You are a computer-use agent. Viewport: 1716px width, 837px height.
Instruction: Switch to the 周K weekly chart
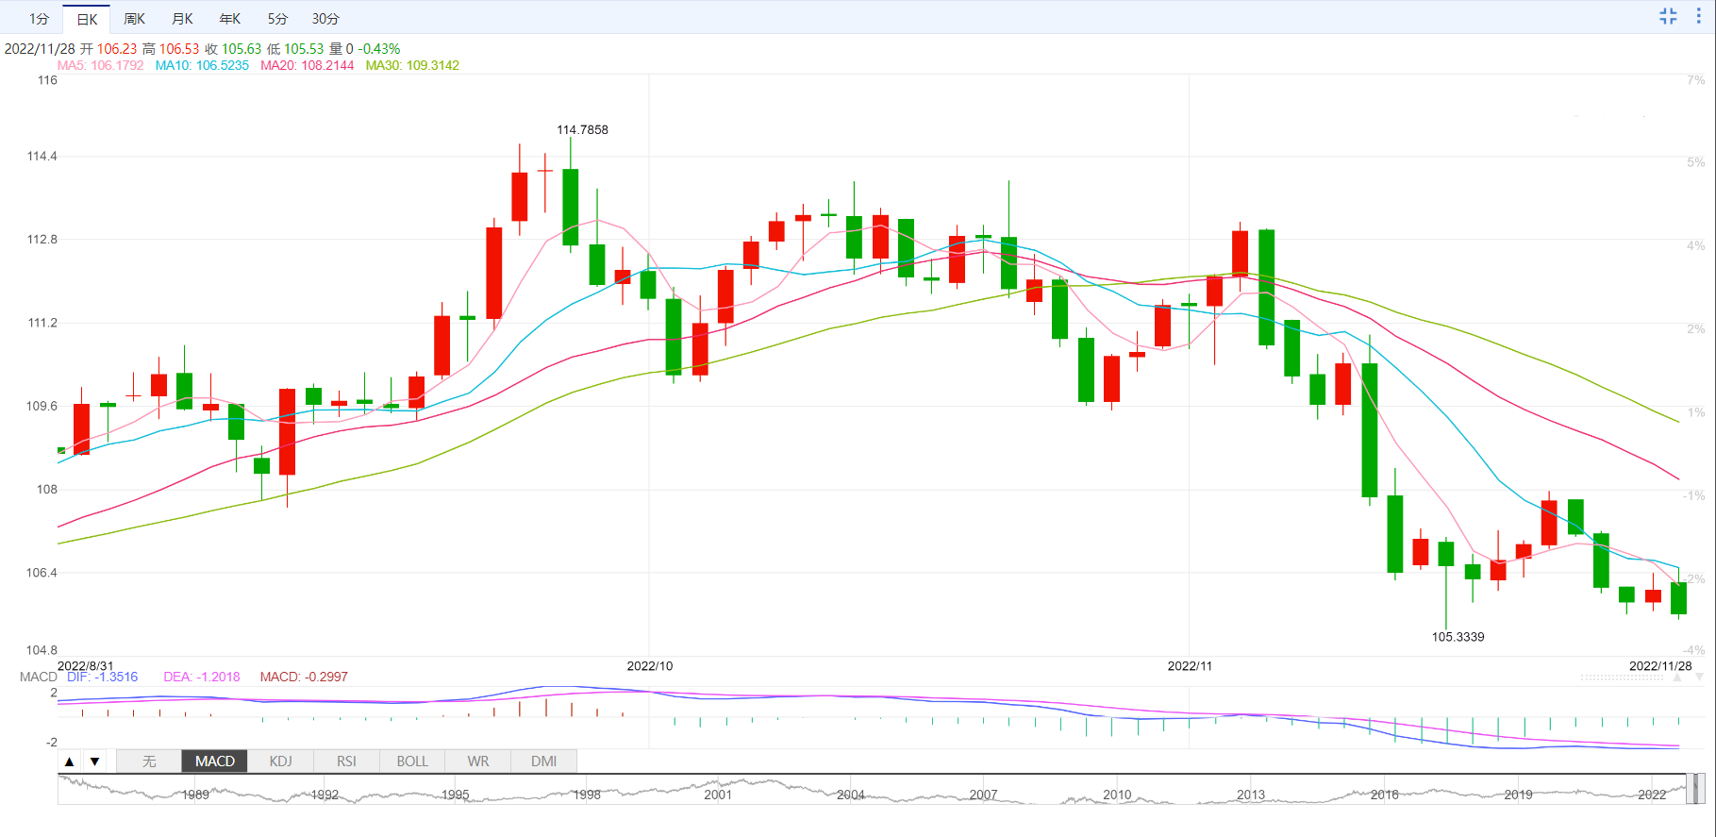pos(135,19)
